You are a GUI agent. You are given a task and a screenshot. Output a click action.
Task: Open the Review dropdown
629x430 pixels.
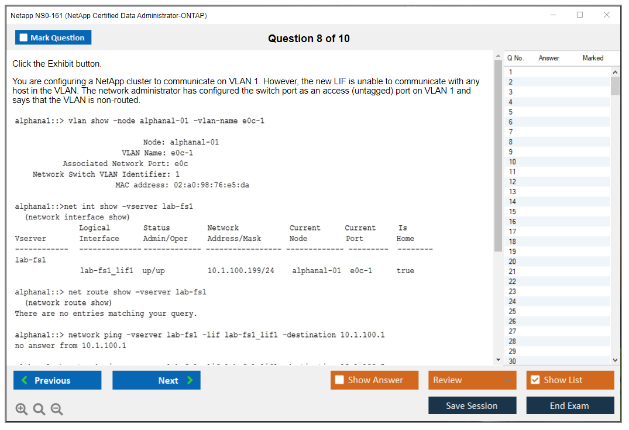pos(472,380)
